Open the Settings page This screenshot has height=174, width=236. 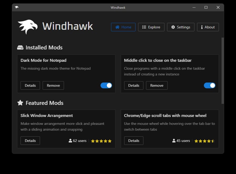pyautogui.click(x=180, y=27)
